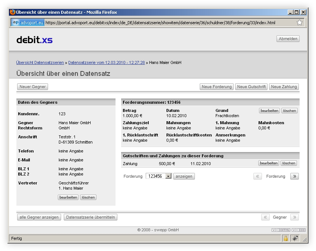
Task: Click the Übersicht über einen Datensatz page heading
Action: click(x=63, y=73)
